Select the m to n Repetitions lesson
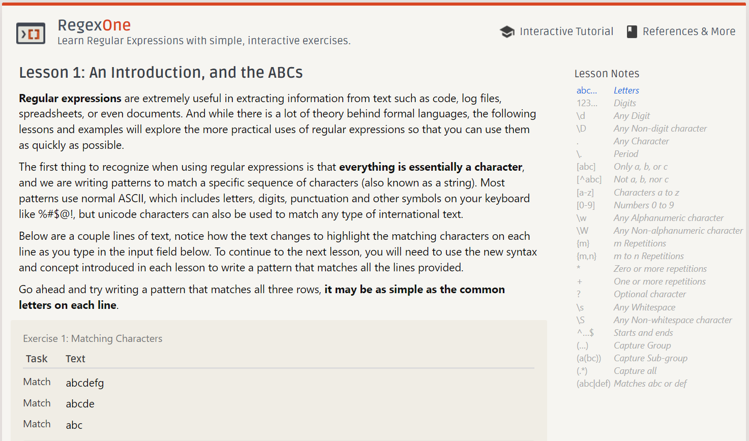The width and height of the screenshot is (749, 441). coord(649,256)
